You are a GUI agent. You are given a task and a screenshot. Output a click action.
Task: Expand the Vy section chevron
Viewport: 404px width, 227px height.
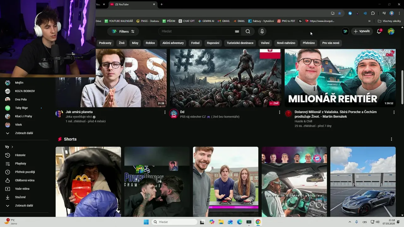12,147
